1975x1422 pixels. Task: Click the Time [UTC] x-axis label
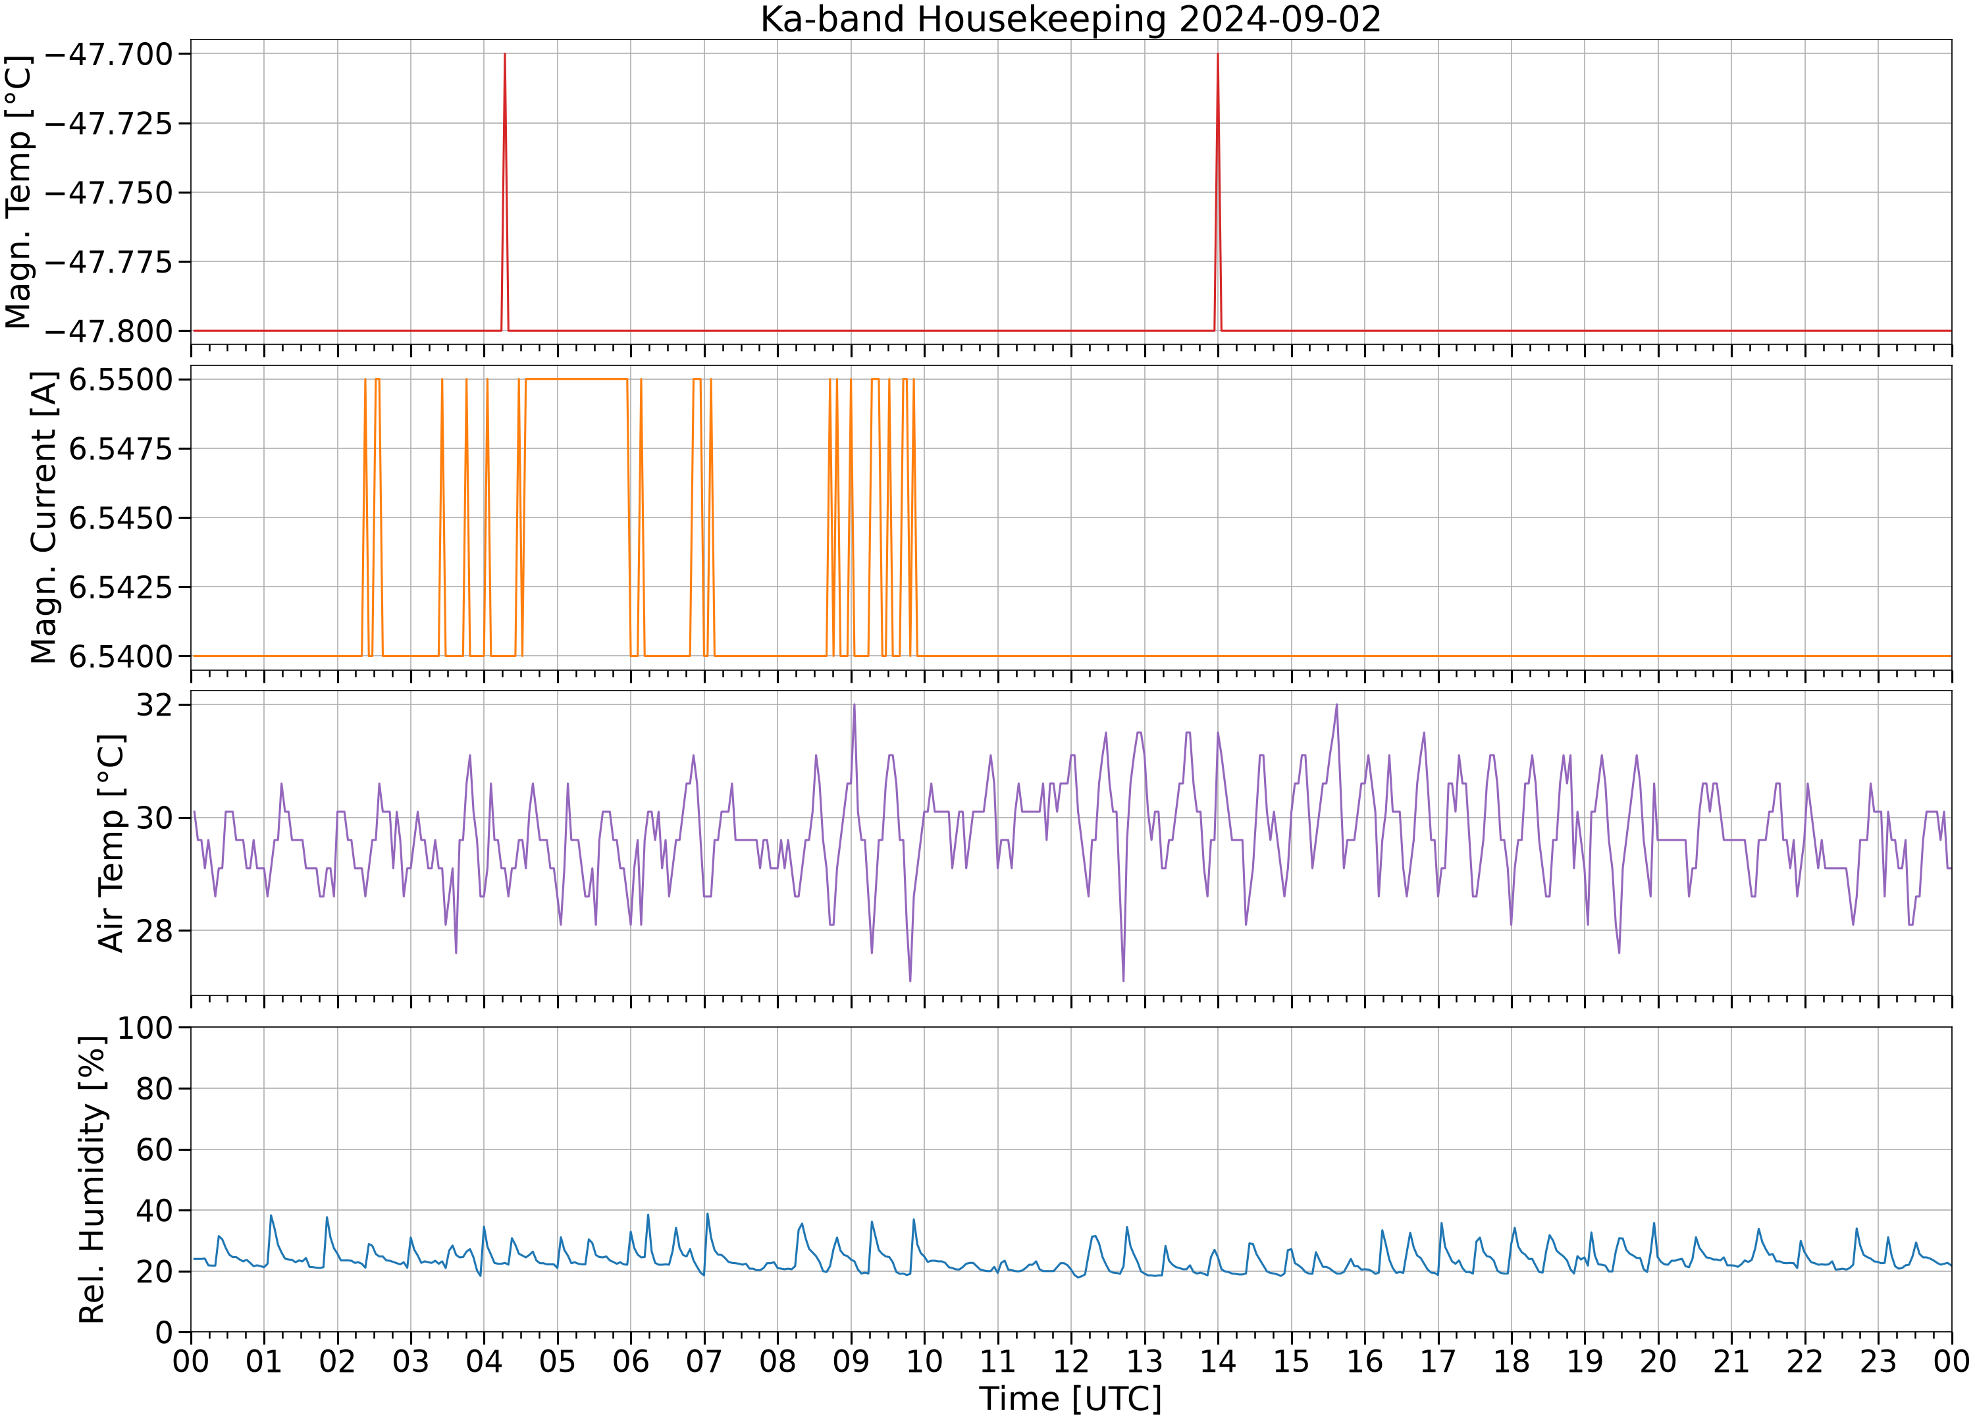[x=1070, y=1400]
